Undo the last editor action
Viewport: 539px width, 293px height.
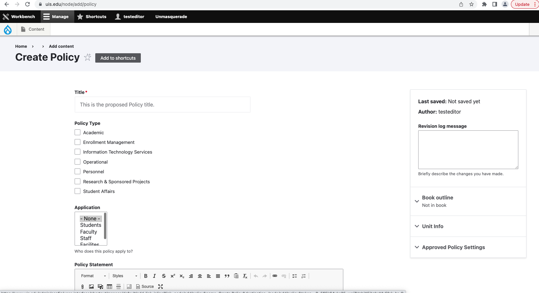coord(256,276)
